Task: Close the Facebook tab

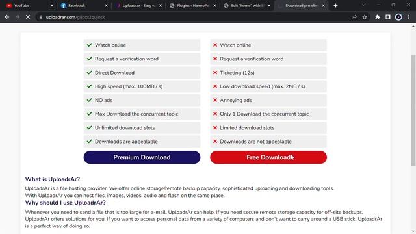Action: click(106, 6)
